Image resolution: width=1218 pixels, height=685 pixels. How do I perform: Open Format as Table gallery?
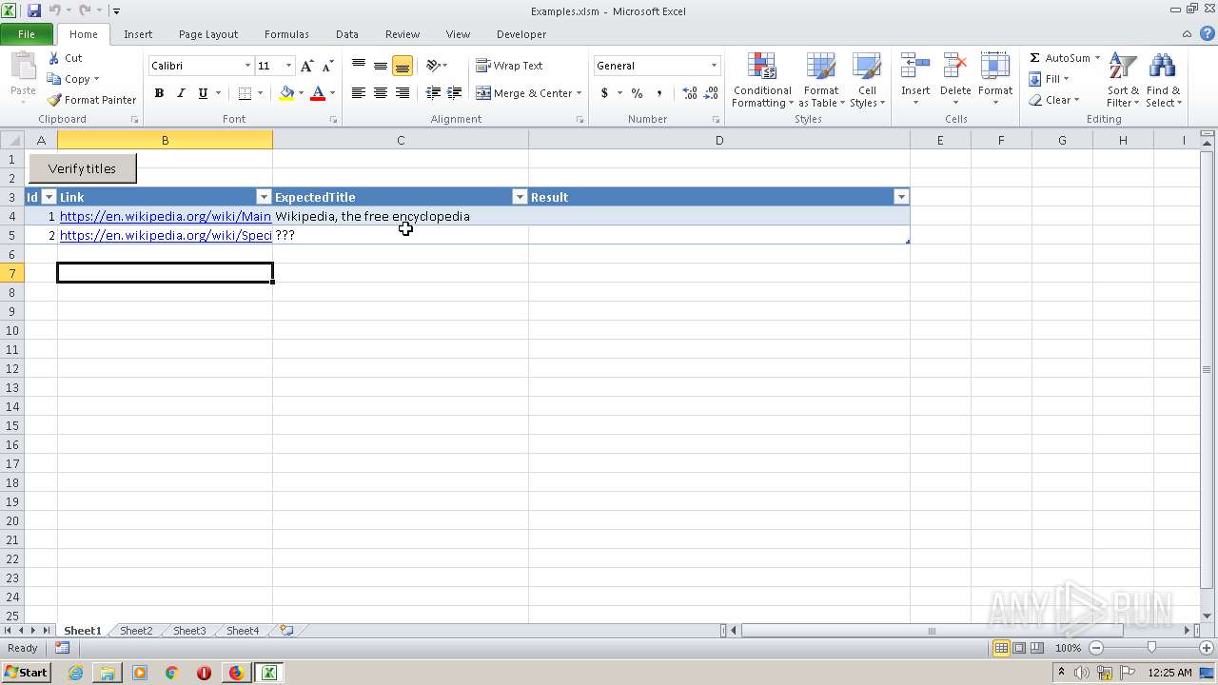pos(821,80)
